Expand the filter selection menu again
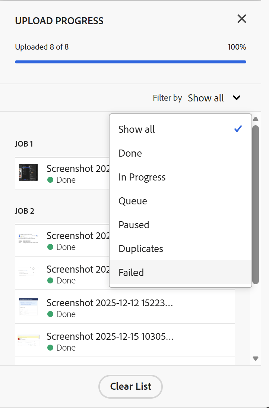 click(236, 98)
